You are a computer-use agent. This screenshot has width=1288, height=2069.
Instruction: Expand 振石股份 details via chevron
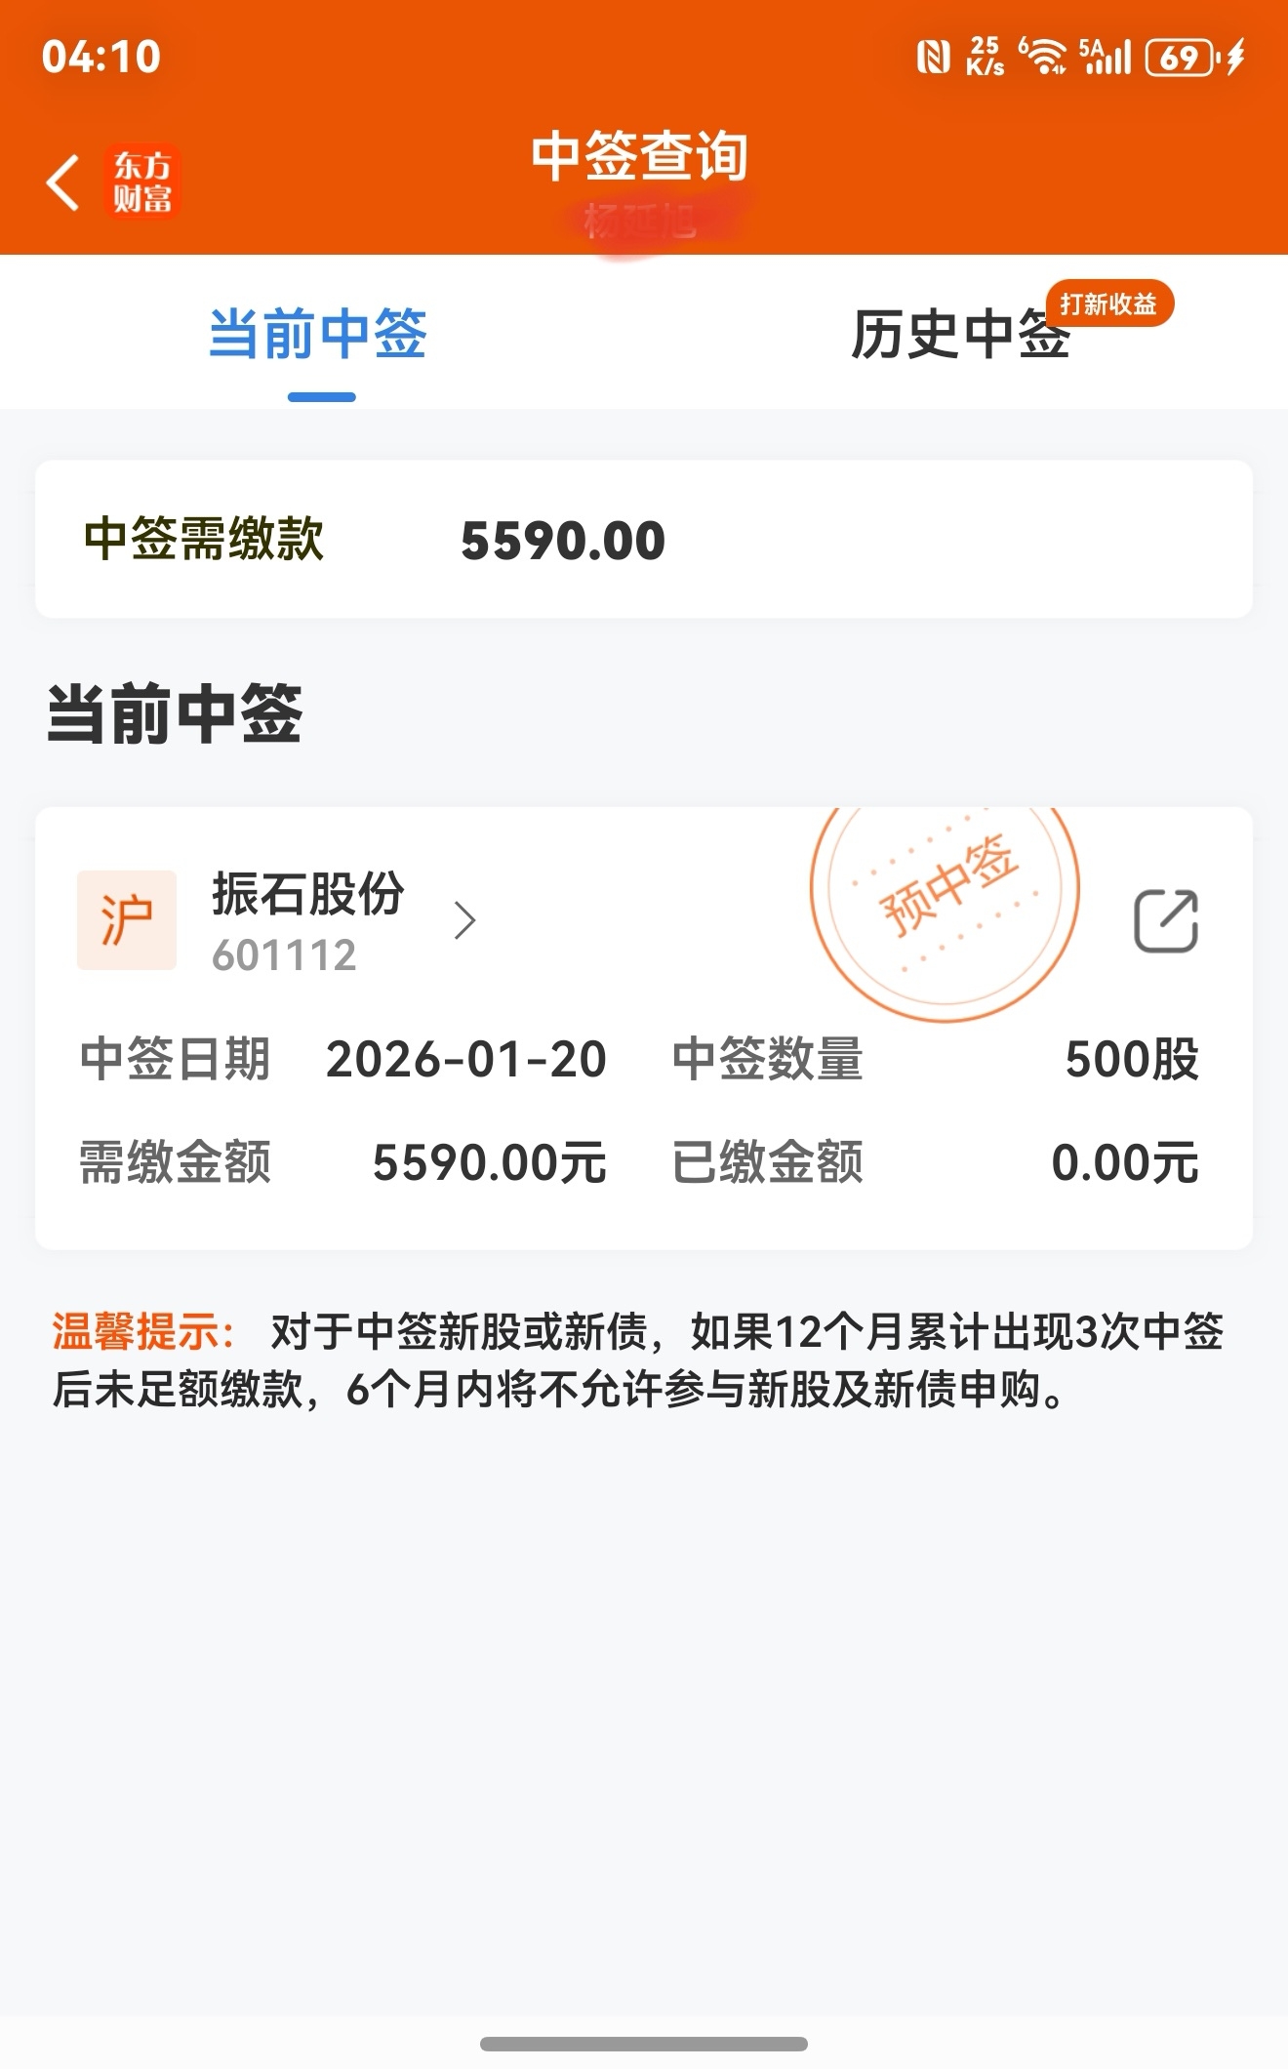[x=465, y=920]
